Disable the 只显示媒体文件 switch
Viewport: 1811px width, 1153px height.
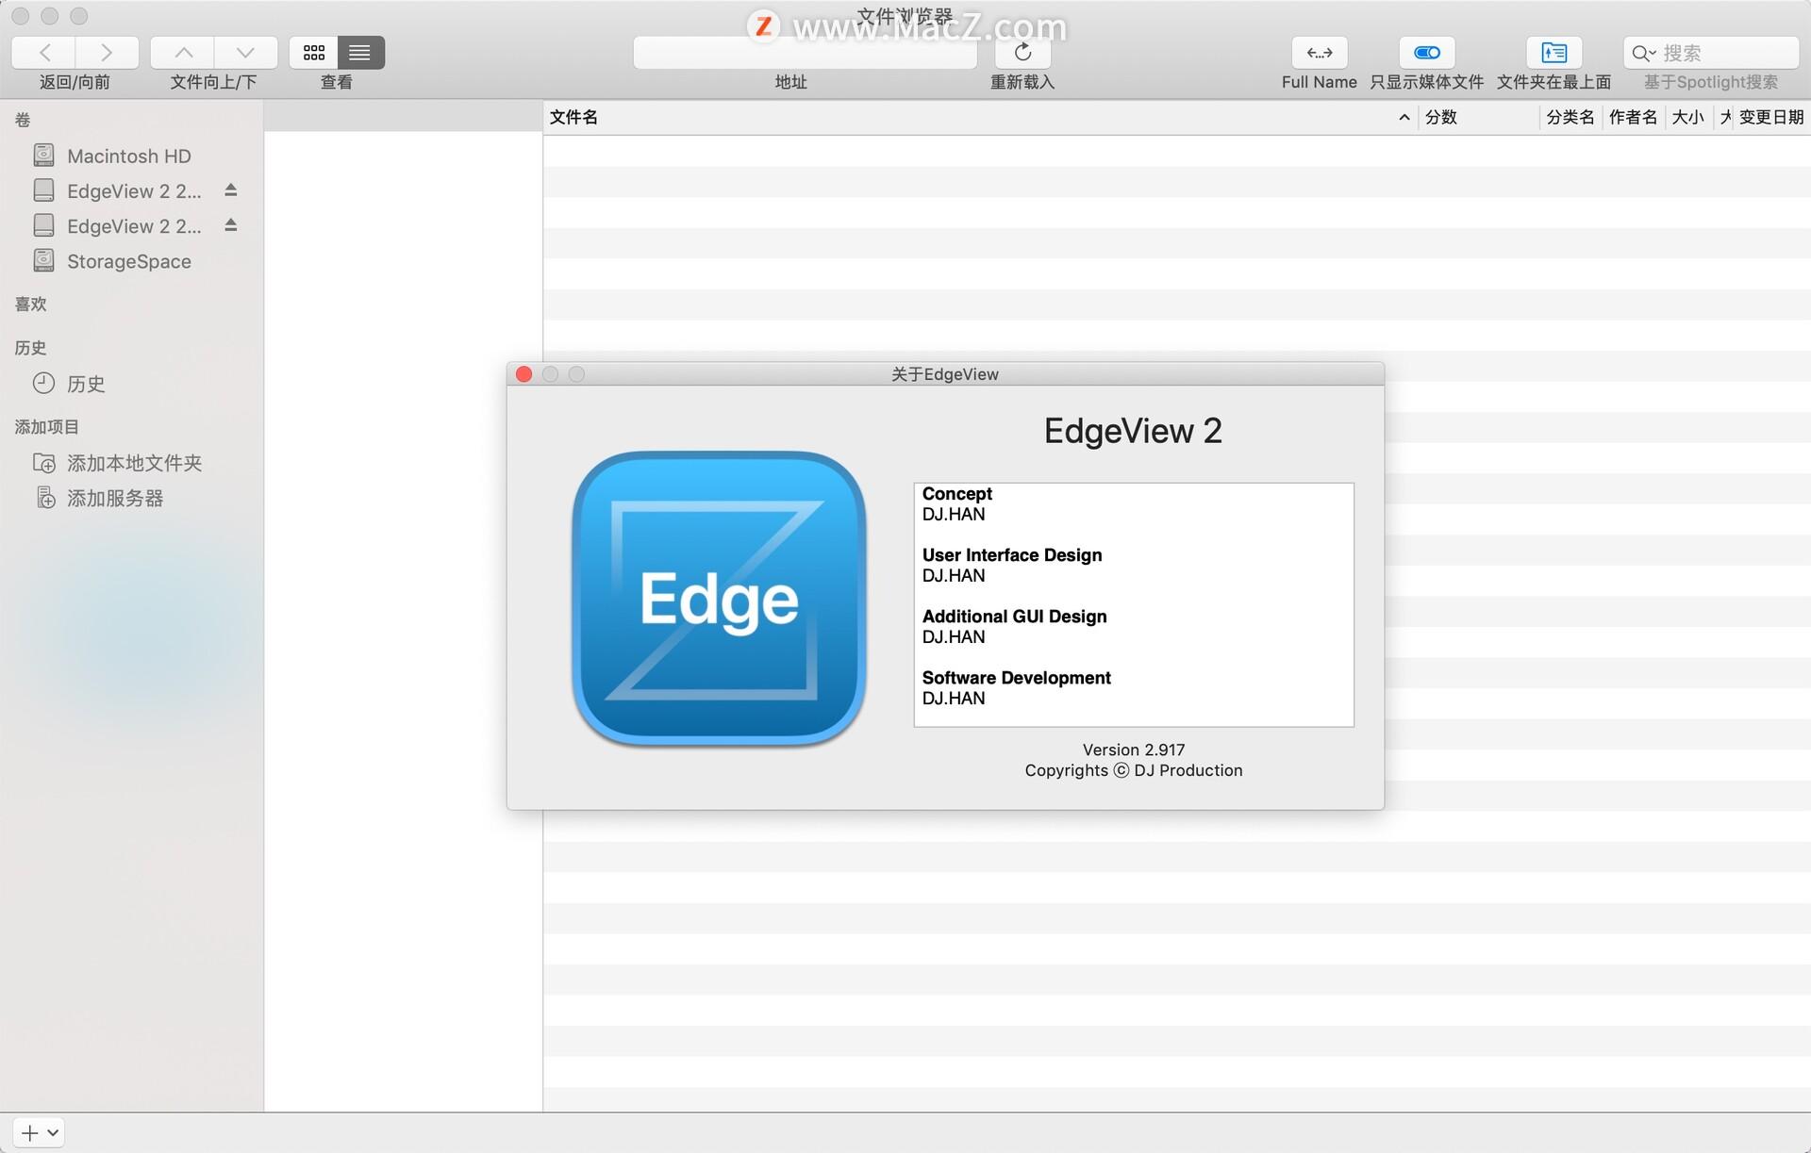pos(1426,52)
